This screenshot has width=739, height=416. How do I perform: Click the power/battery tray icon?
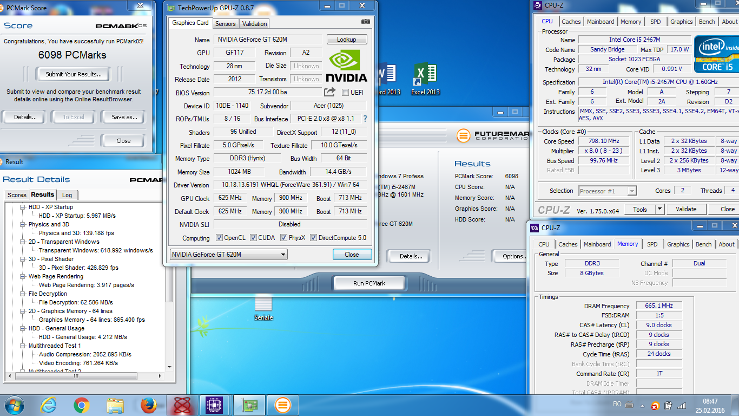669,405
